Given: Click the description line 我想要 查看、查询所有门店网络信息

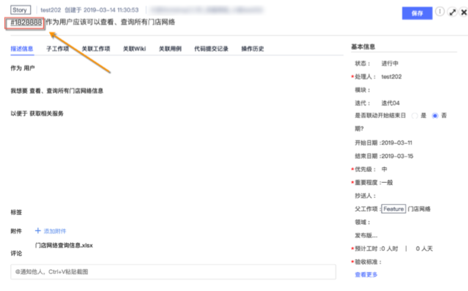Looking at the screenshot, I should pyautogui.click(x=57, y=91).
